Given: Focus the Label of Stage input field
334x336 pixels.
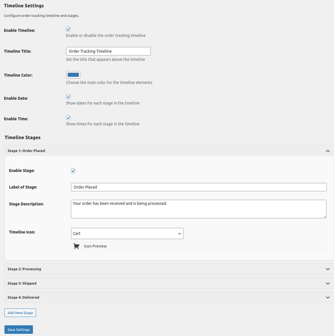Looking at the screenshot, I should point(199,187).
